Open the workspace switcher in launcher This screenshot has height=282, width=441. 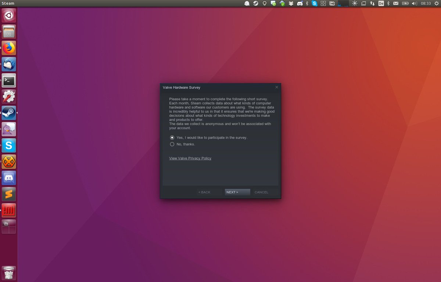[9, 227]
